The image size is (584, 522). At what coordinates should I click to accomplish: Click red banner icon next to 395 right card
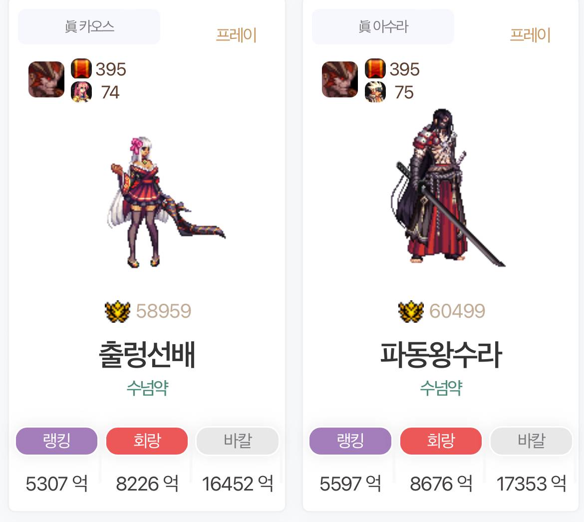point(375,68)
